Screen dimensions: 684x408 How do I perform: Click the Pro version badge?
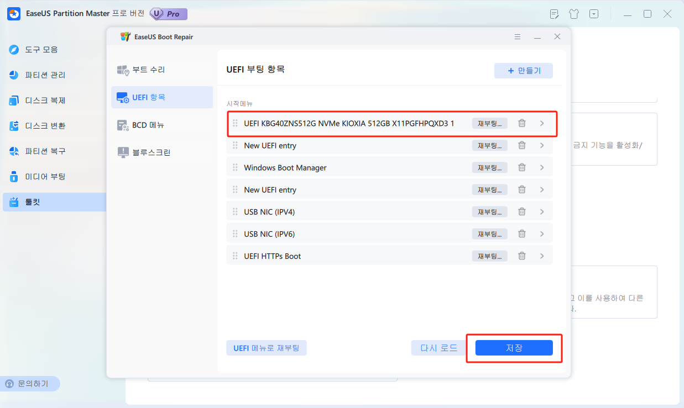[169, 14]
